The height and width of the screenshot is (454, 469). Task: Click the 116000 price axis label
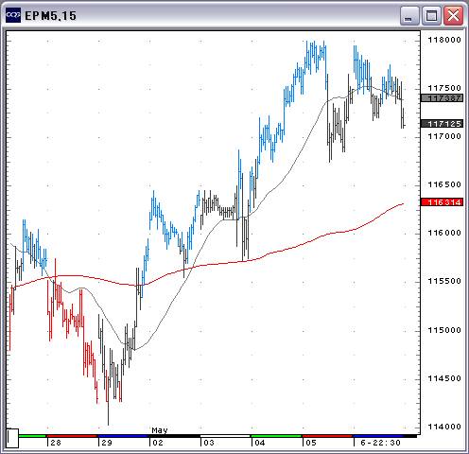tap(444, 233)
